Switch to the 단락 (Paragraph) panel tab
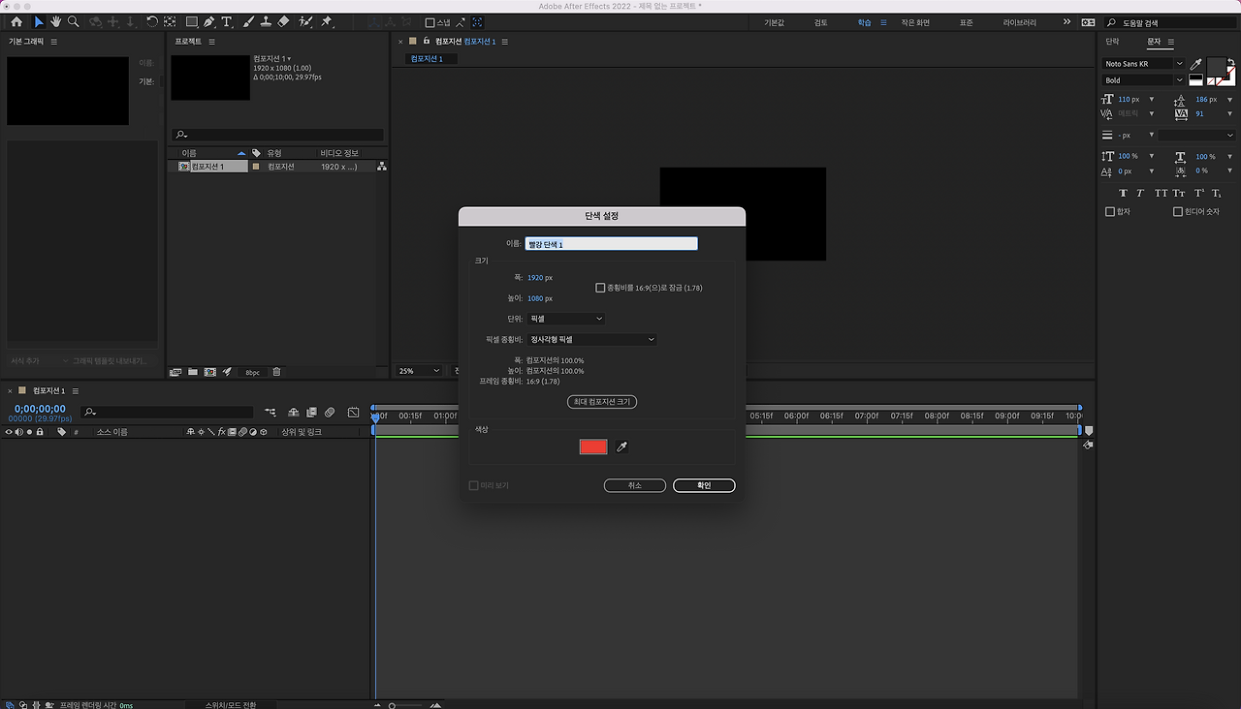This screenshot has width=1241, height=709. [1112, 42]
